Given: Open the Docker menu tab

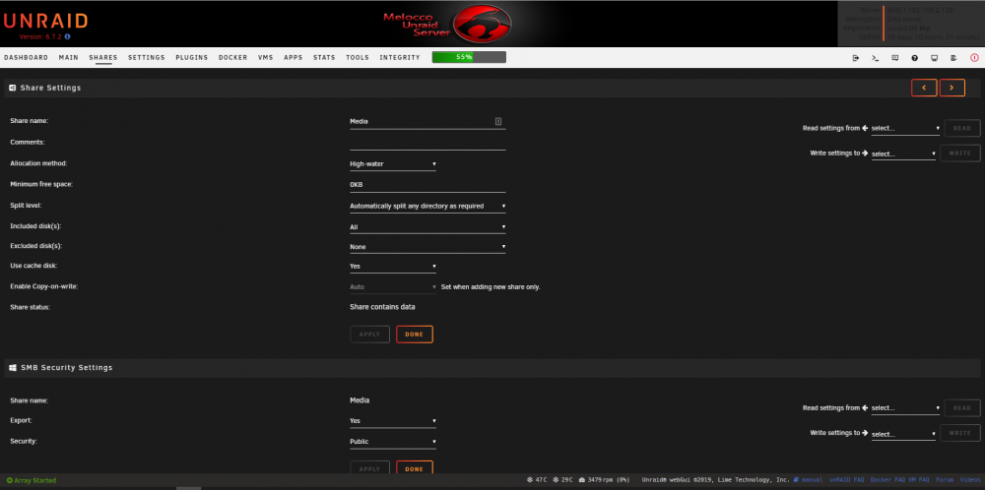Looking at the screenshot, I should click(233, 58).
